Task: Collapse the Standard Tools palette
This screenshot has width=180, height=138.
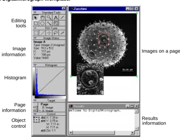Action: click(x=35, y=12)
